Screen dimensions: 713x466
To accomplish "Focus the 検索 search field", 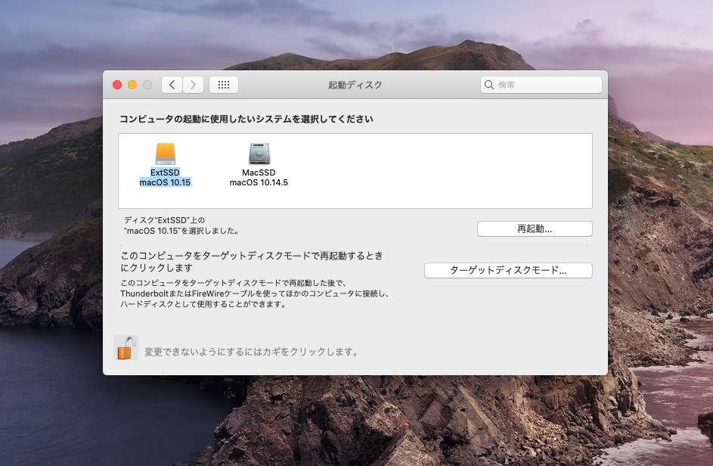I will (546, 85).
